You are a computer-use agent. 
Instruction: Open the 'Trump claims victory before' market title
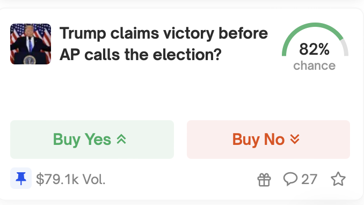coord(164,33)
